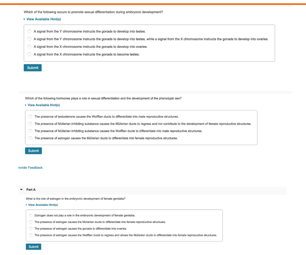Select testosterone causes Wolffian ducts differentiation option
Screen dimensions: 306x255
click(30, 116)
